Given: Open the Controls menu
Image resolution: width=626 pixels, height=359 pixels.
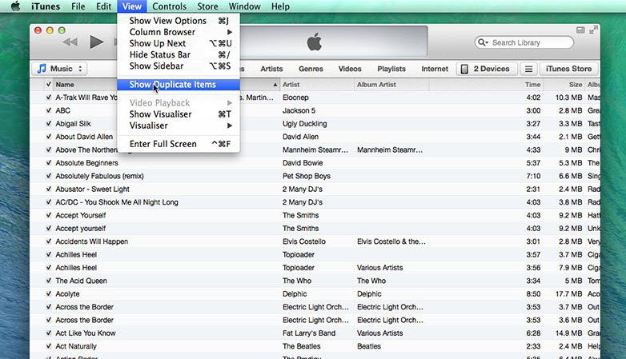Looking at the screenshot, I should (x=169, y=6).
